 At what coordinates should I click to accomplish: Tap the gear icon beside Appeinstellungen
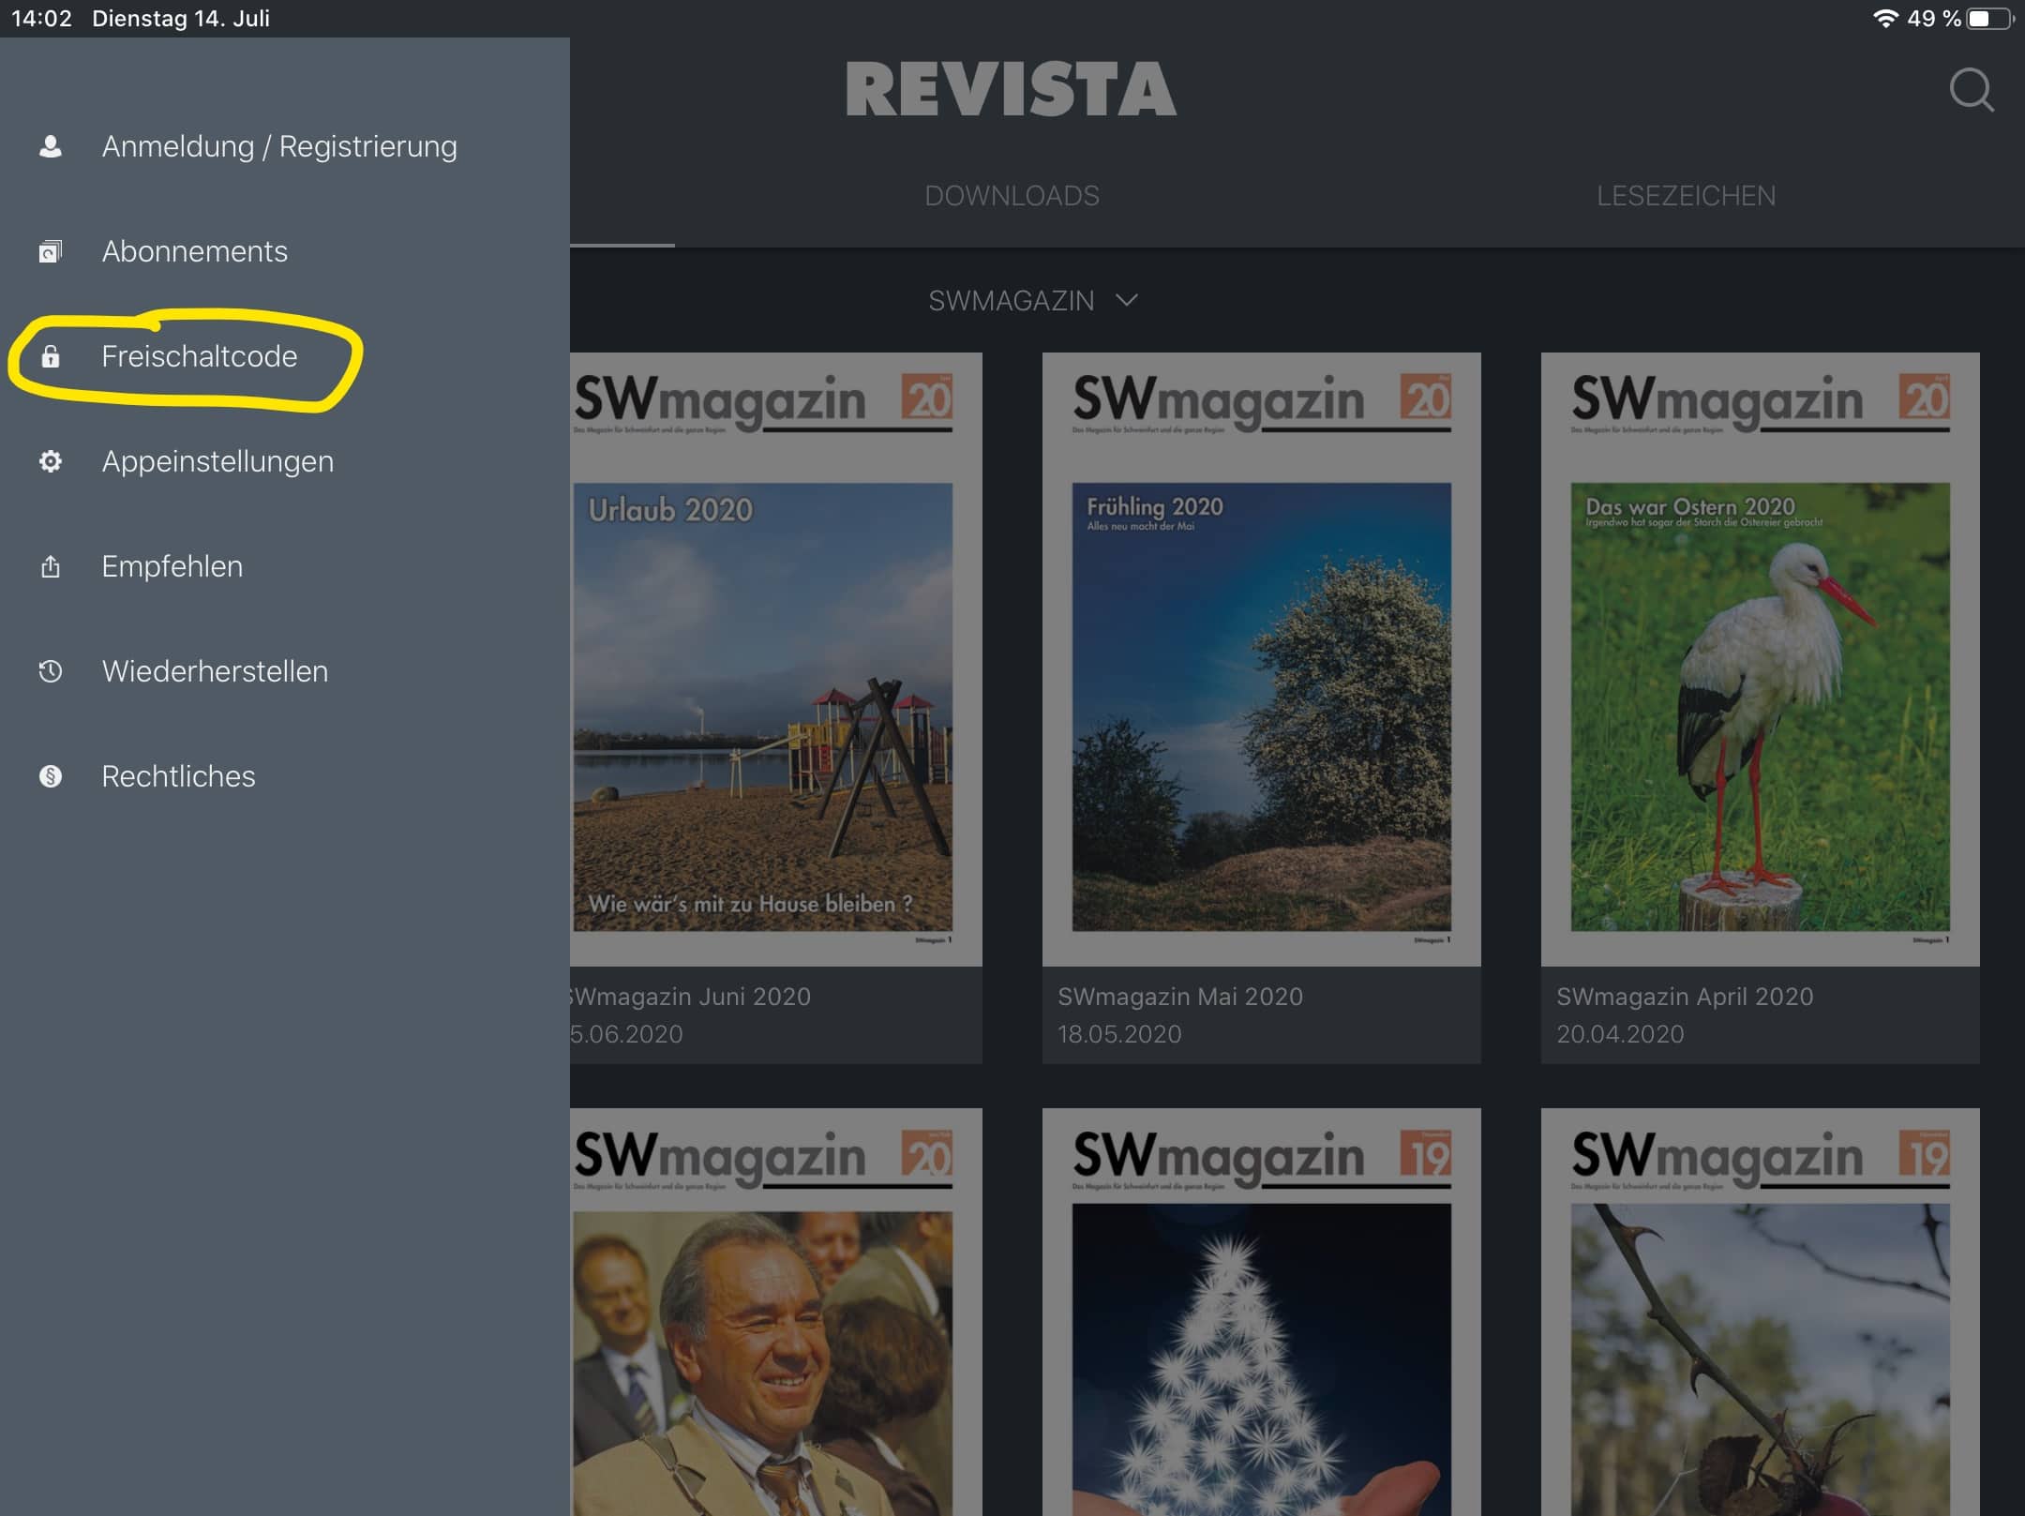point(51,461)
